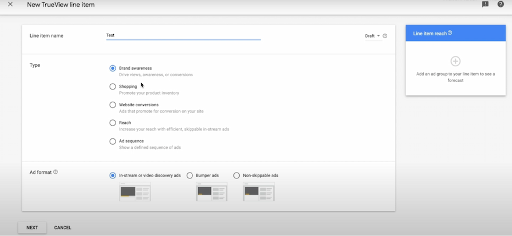
Task: Open the send feedback icon
Action: tap(485, 4)
